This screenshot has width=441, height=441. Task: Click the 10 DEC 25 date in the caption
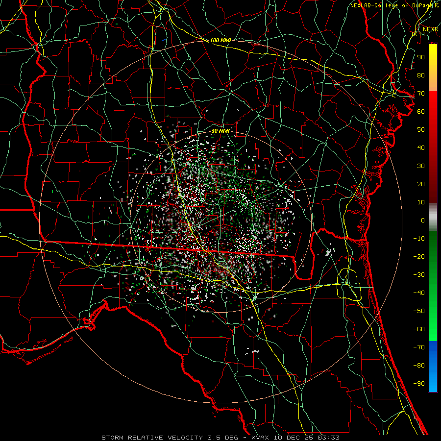click(294, 438)
